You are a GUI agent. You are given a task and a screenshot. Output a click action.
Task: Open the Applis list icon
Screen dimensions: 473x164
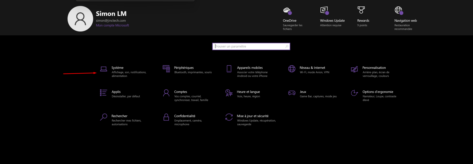103,93
